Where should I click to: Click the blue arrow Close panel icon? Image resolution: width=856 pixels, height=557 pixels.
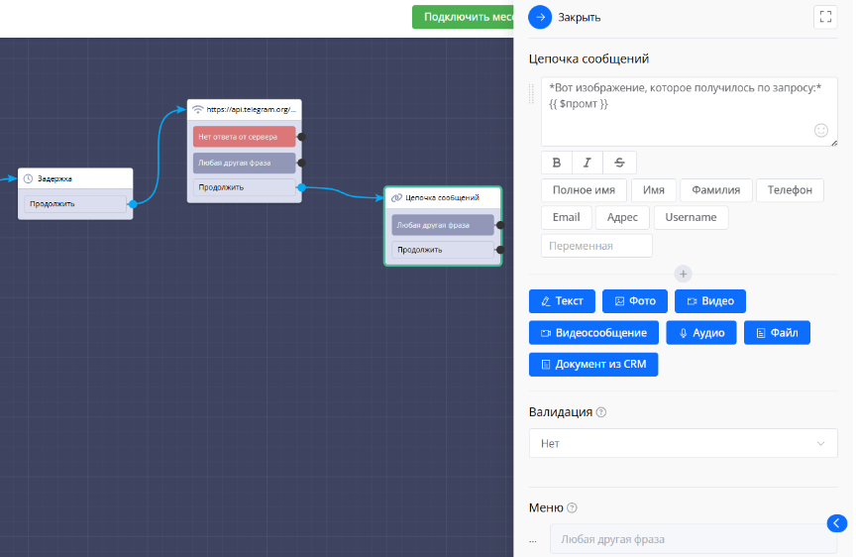point(540,17)
